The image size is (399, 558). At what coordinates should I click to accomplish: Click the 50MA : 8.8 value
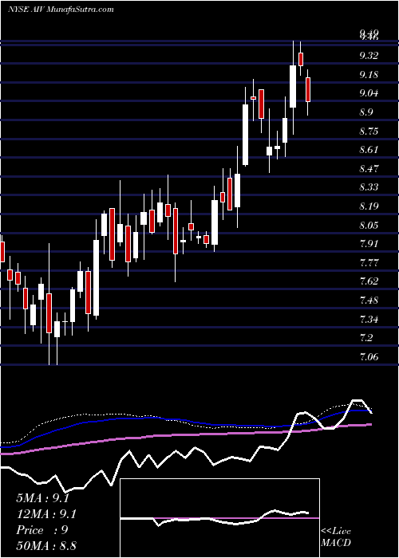pos(46,546)
